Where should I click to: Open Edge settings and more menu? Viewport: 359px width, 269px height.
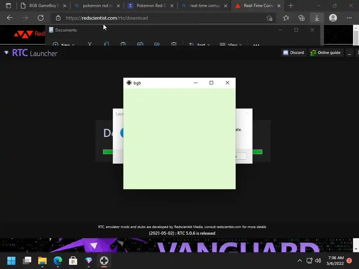tap(349, 18)
